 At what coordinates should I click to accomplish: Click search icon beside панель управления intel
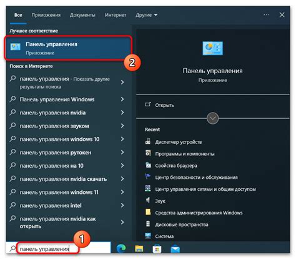coord(12,205)
